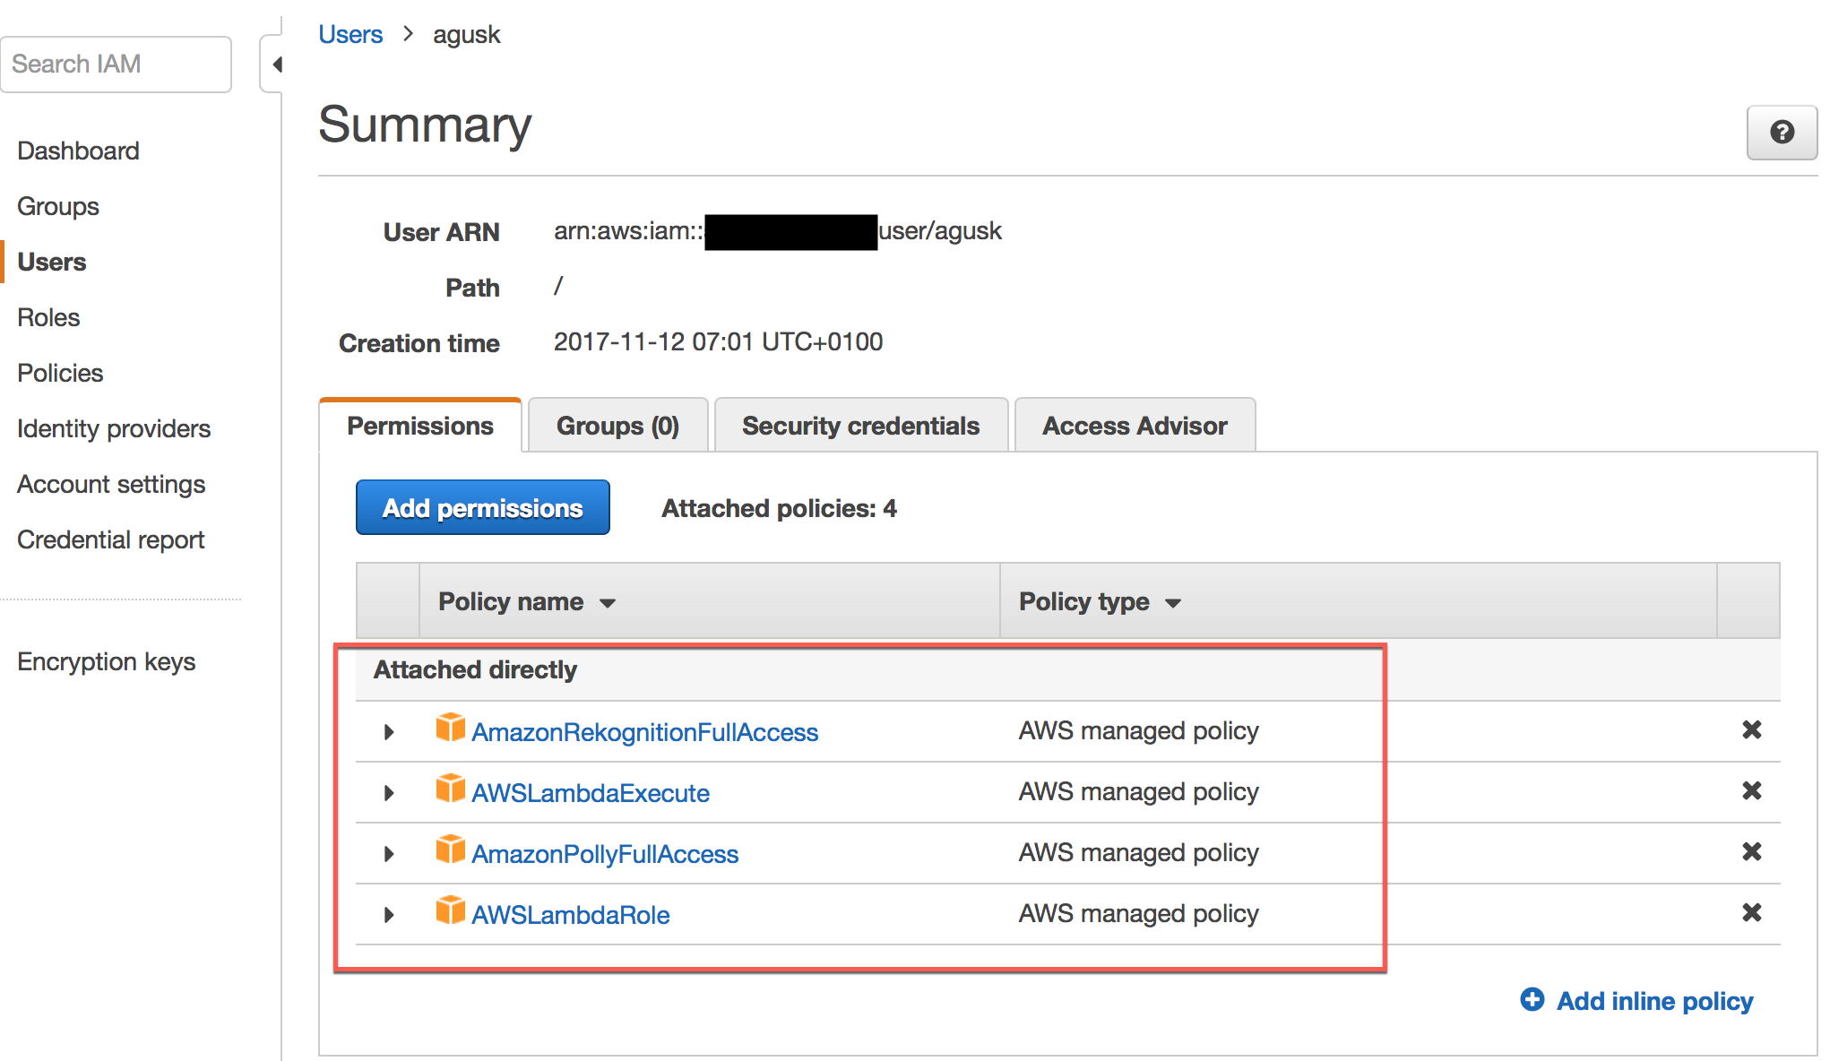The width and height of the screenshot is (1830, 1061).
Task: Open Account settings in the sidebar
Action: click(x=111, y=484)
